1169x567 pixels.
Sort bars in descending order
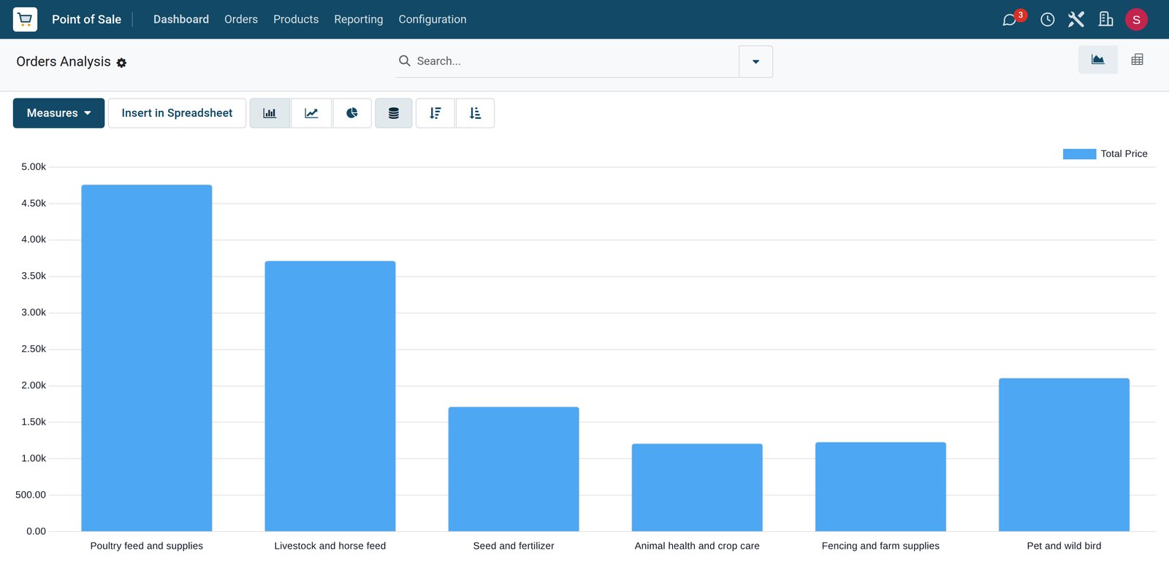coord(435,113)
